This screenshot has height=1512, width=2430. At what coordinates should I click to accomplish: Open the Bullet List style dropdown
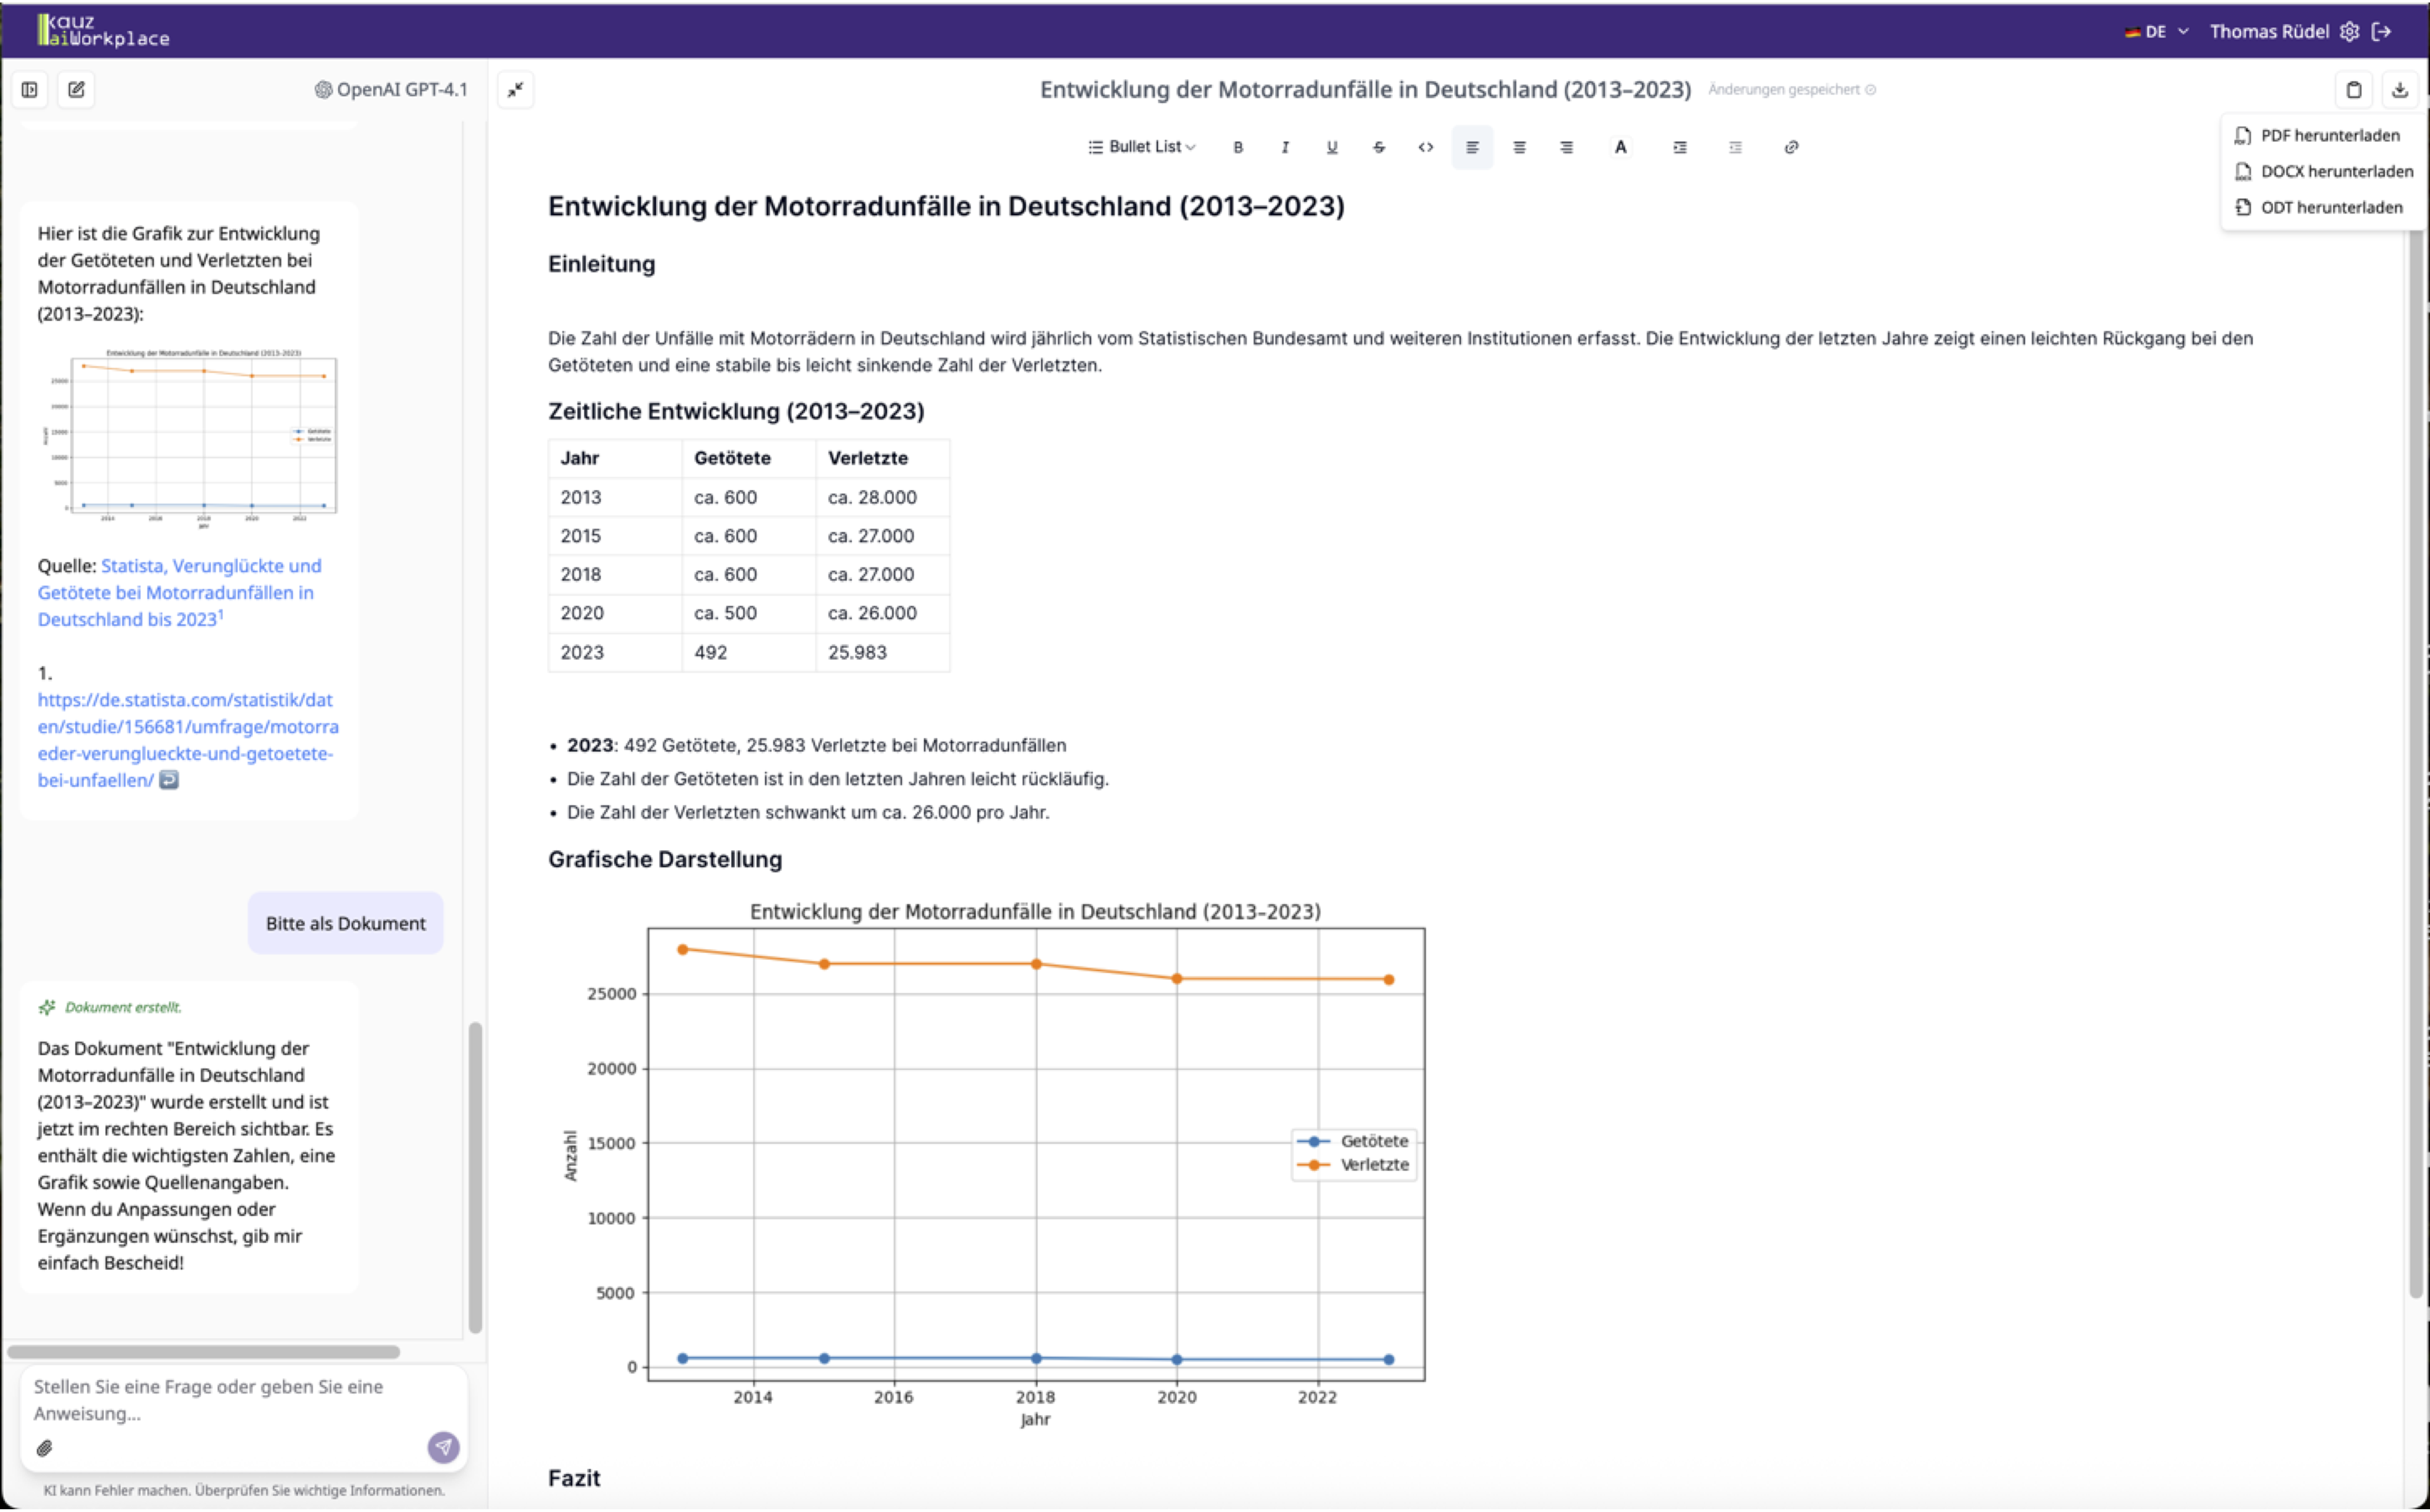[x=1142, y=147]
